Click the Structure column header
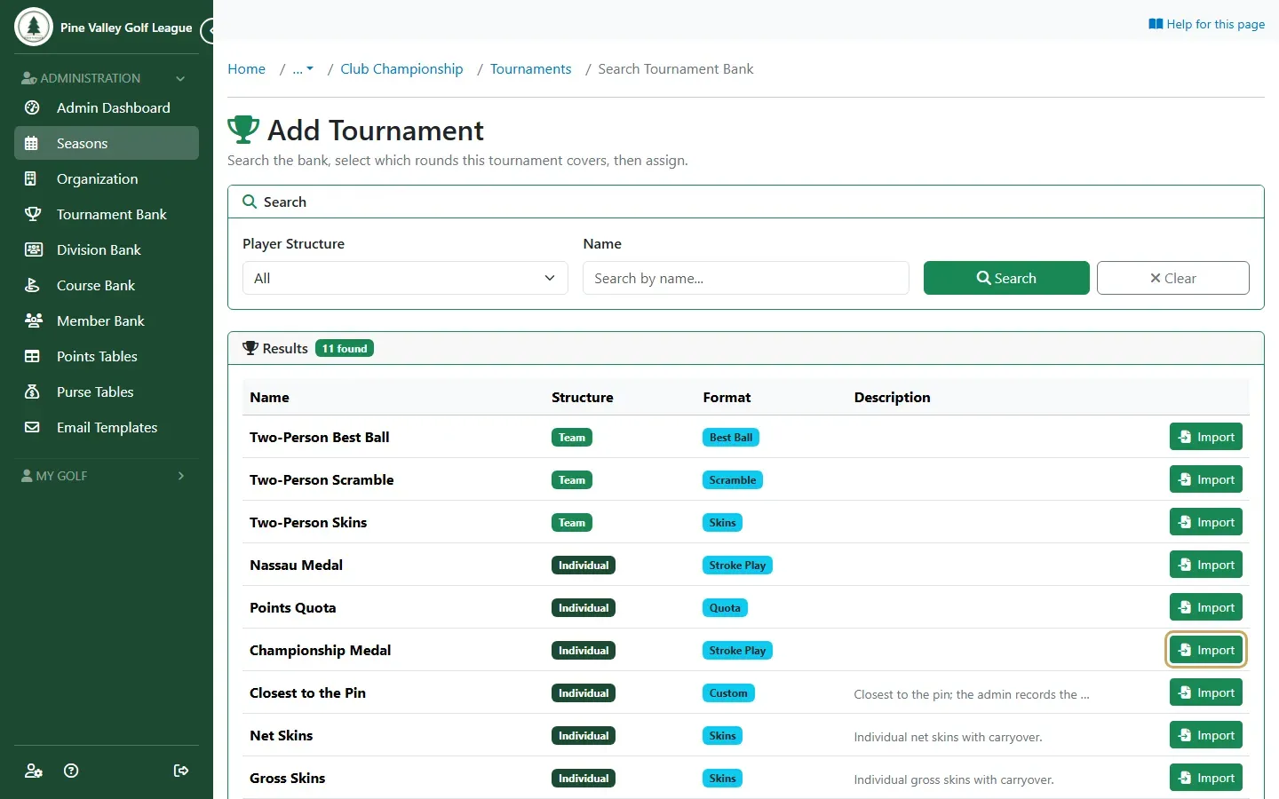Screen dimensions: 1279x799 582,397
